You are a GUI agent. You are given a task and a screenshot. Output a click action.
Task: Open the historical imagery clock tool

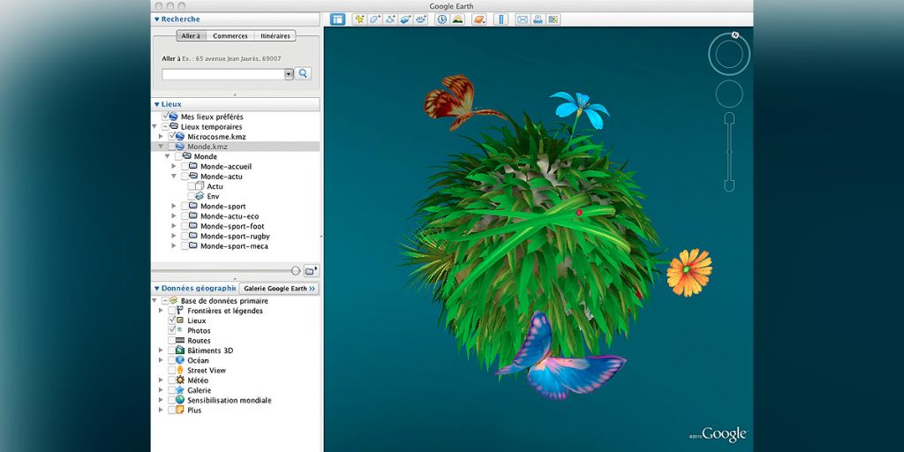442,19
